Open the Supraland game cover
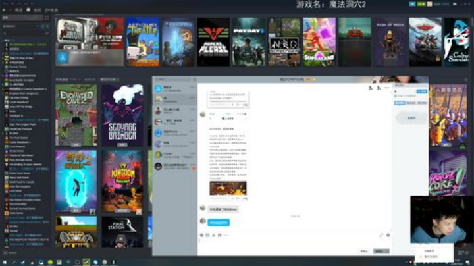 click(319, 41)
